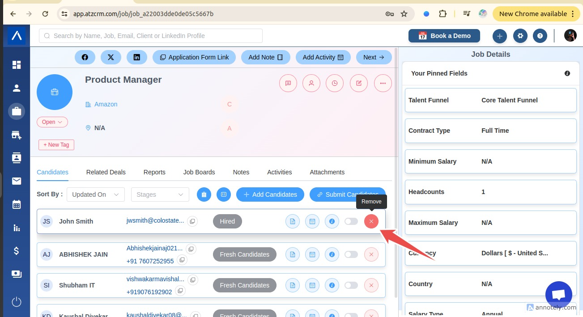Click the pinned fields info icon

coord(567,73)
